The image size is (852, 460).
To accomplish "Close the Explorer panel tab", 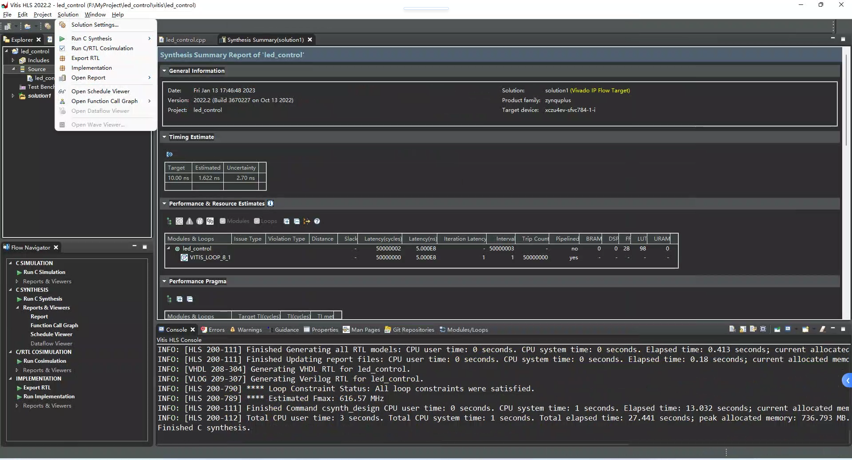I will tap(39, 40).
